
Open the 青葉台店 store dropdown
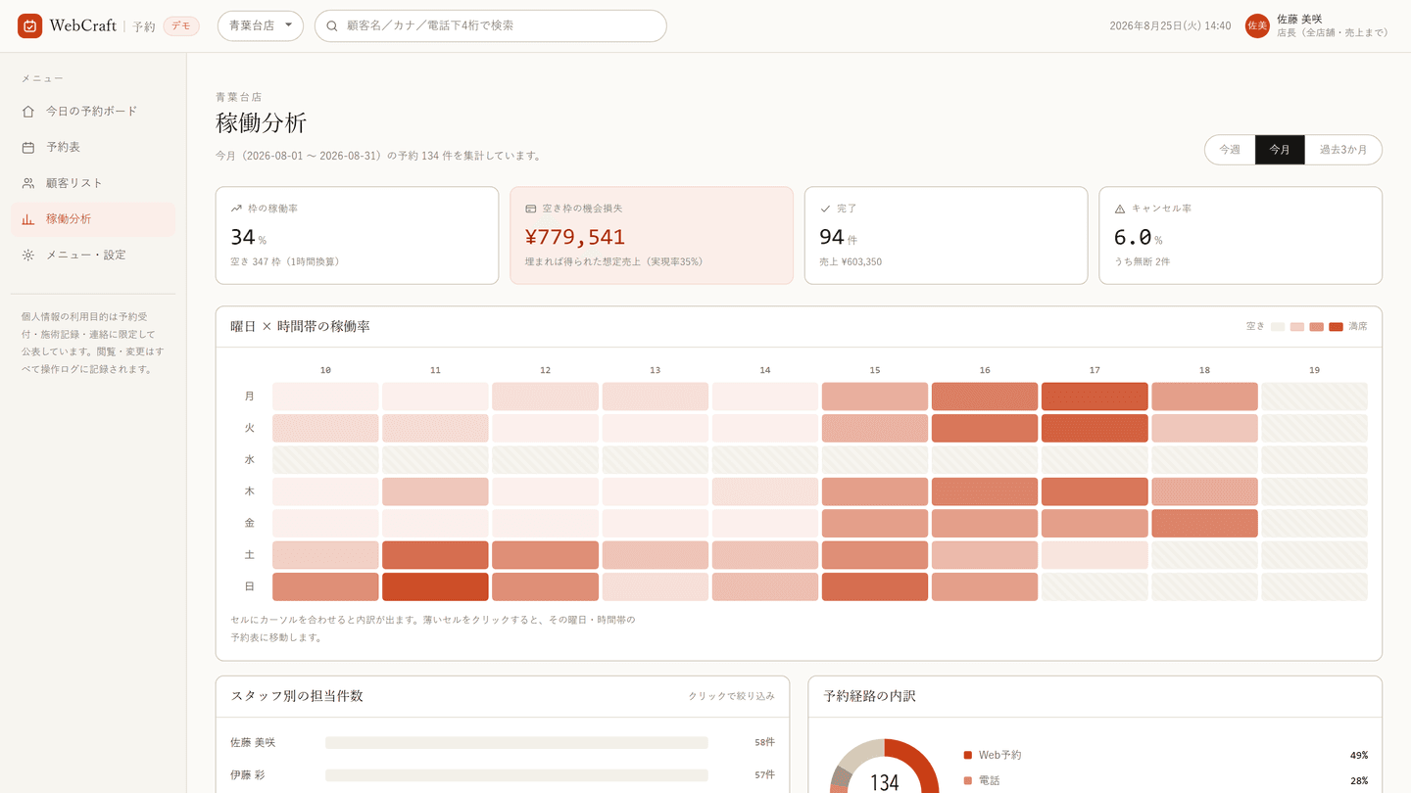pos(261,26)
